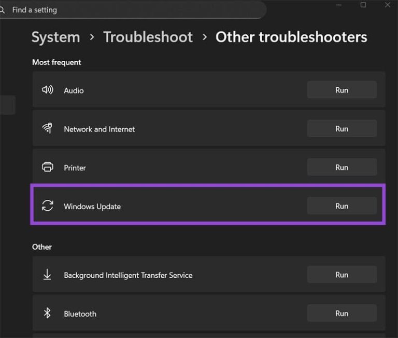Click the Windows Update sync icon

tap(48, 206)
